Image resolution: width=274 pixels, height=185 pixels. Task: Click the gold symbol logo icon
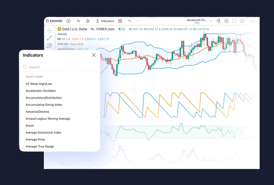(x=59, y=29)
